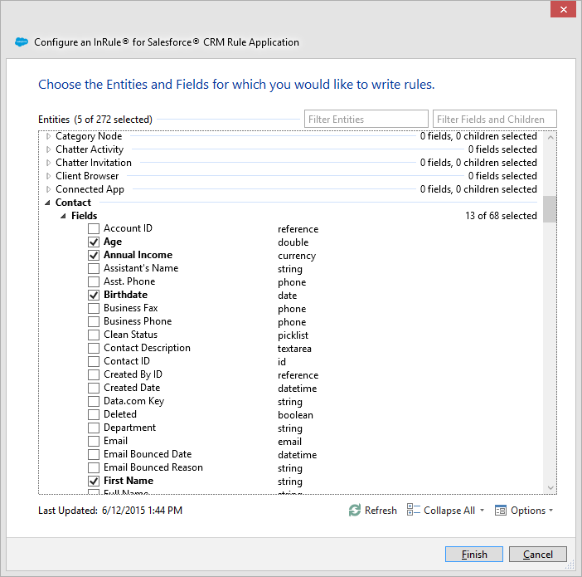Check the Business Fax checkbox

[94, 309]
